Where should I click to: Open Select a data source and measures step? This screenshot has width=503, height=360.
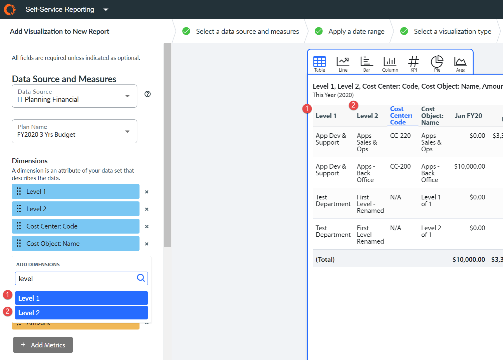[x=247, y=31]
